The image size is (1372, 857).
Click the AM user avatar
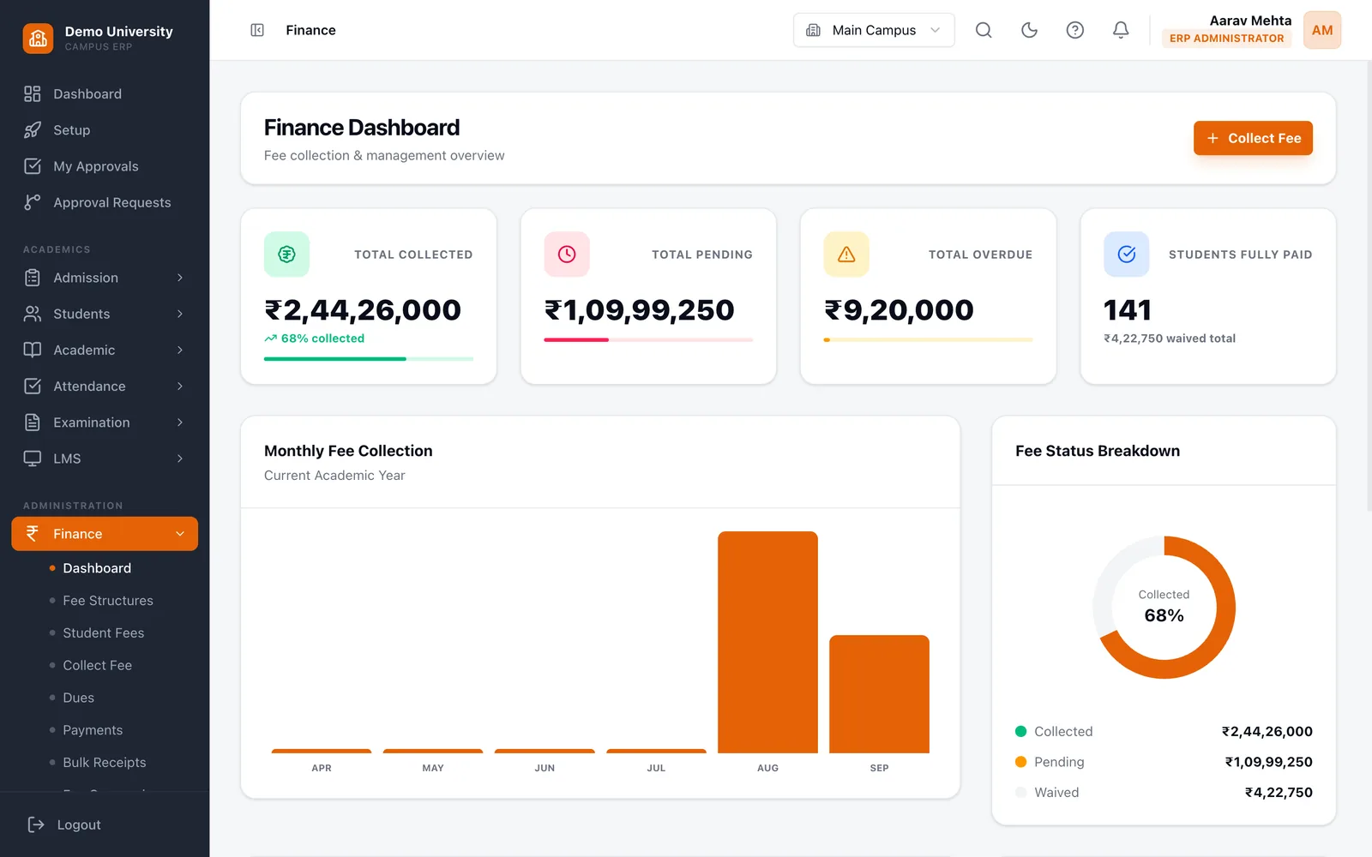coord(1322,30)
